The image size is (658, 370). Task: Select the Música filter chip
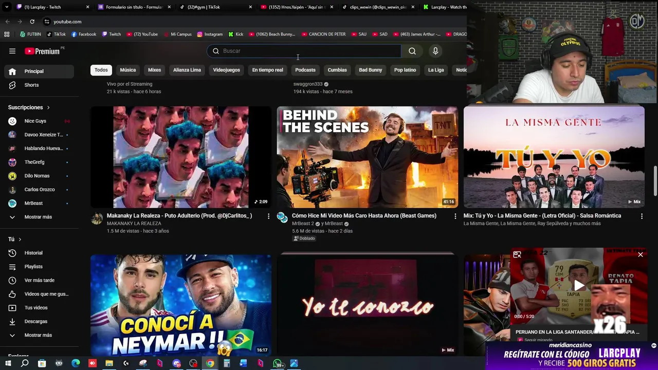128,70
